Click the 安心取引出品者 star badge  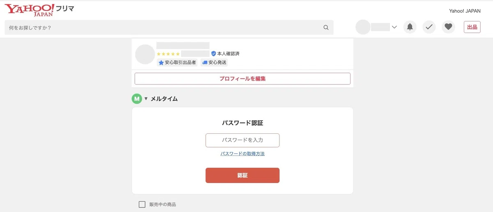[x=177, y=63]
